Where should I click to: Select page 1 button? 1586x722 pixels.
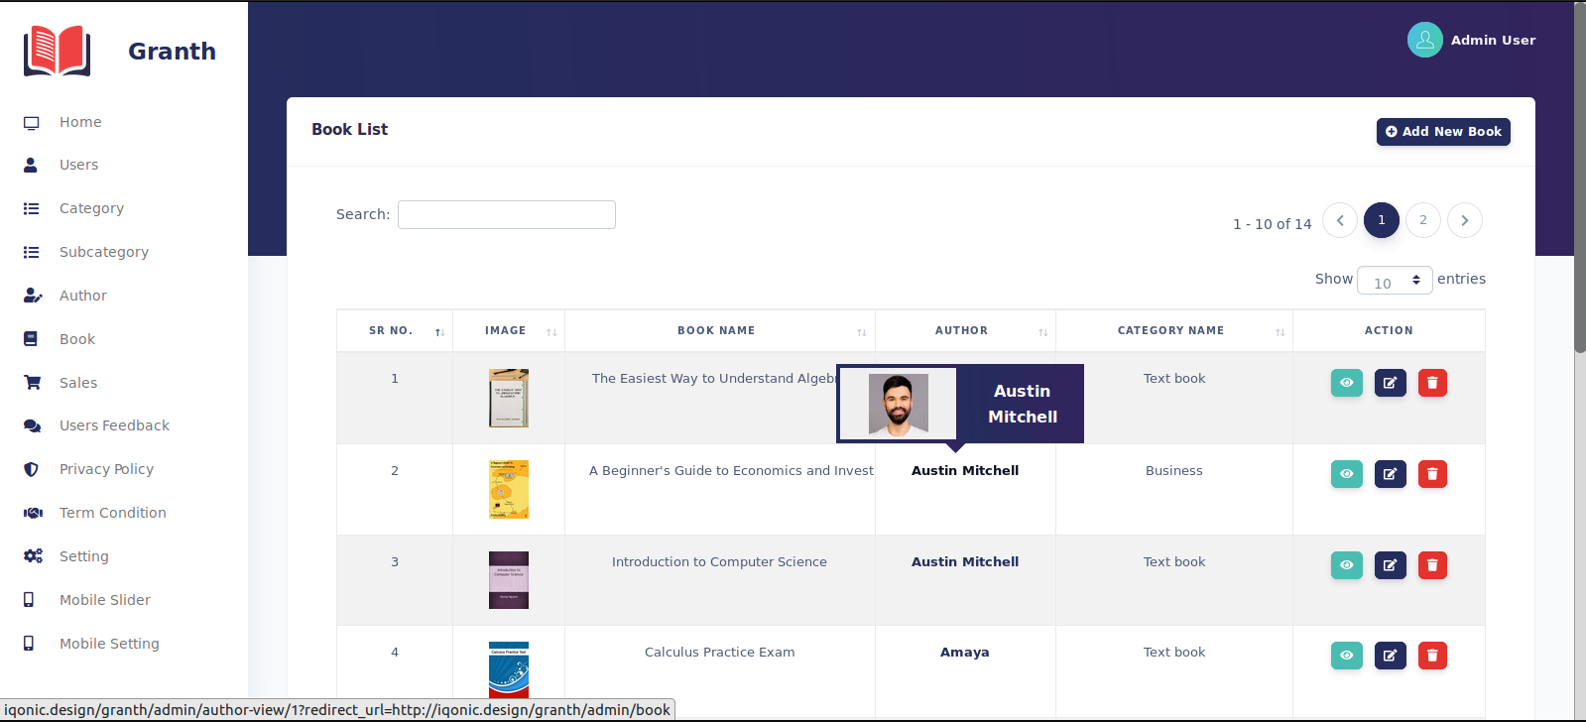tap(1381, 220)
